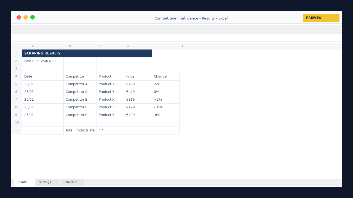Open the Settings sheet tab

point(48,182)
